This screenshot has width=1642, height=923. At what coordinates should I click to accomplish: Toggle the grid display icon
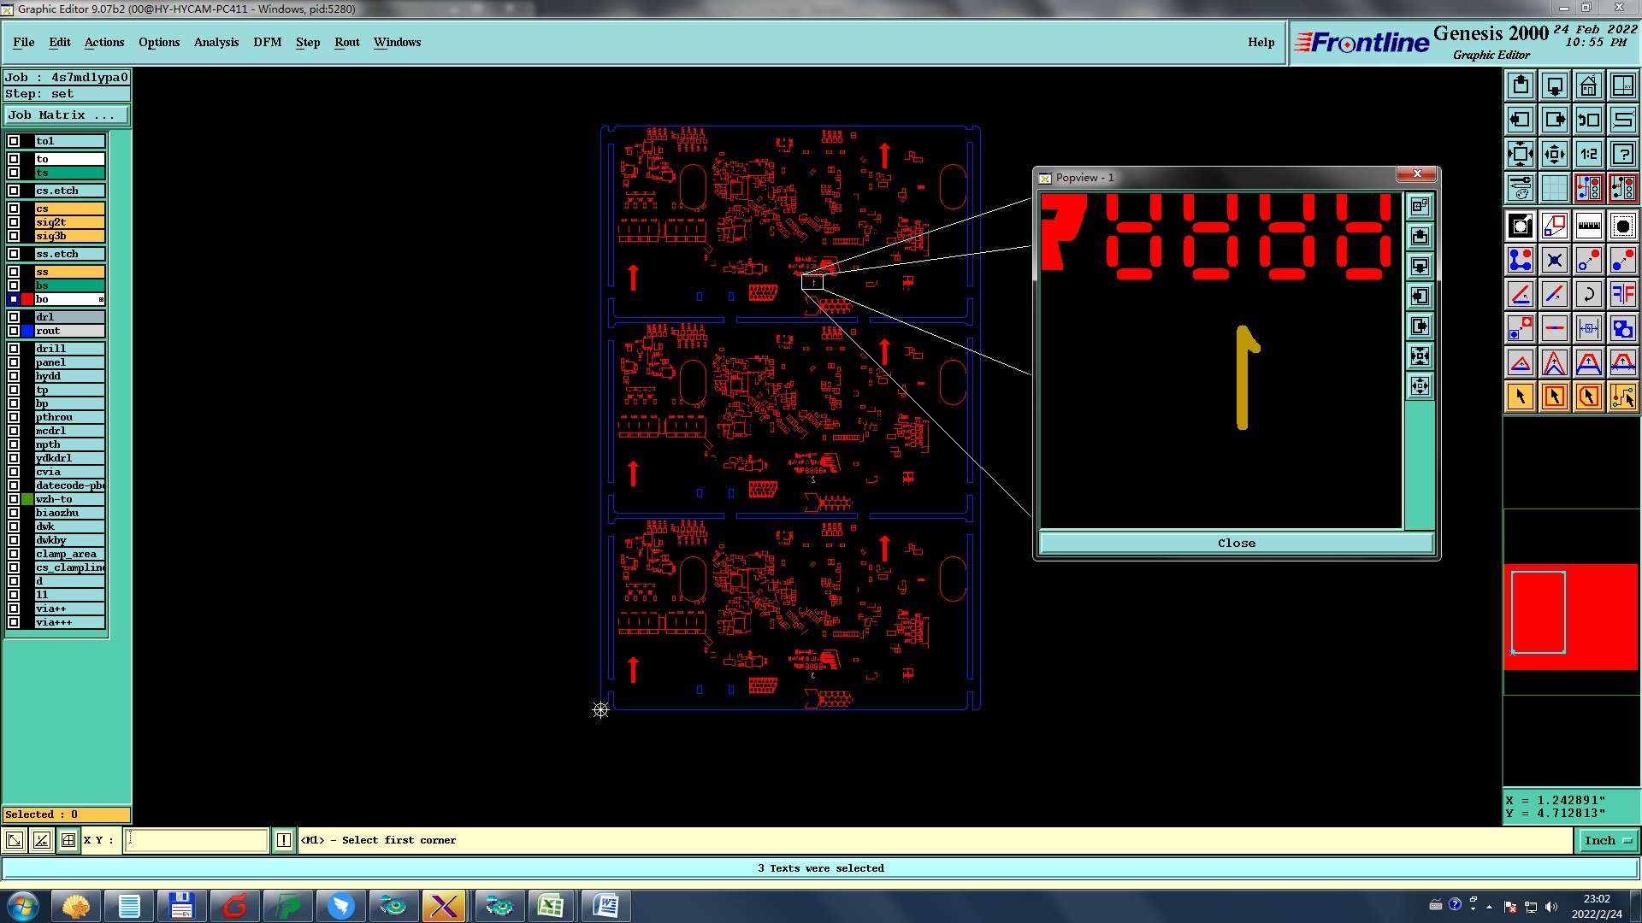(1554, 188)
